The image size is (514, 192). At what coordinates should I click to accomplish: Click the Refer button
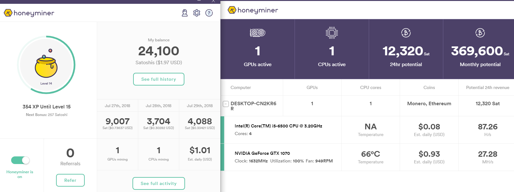tap(70, 180)
